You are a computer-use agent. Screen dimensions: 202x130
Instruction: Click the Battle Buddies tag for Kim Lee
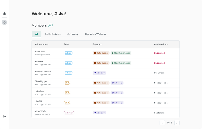coord(101,63)
